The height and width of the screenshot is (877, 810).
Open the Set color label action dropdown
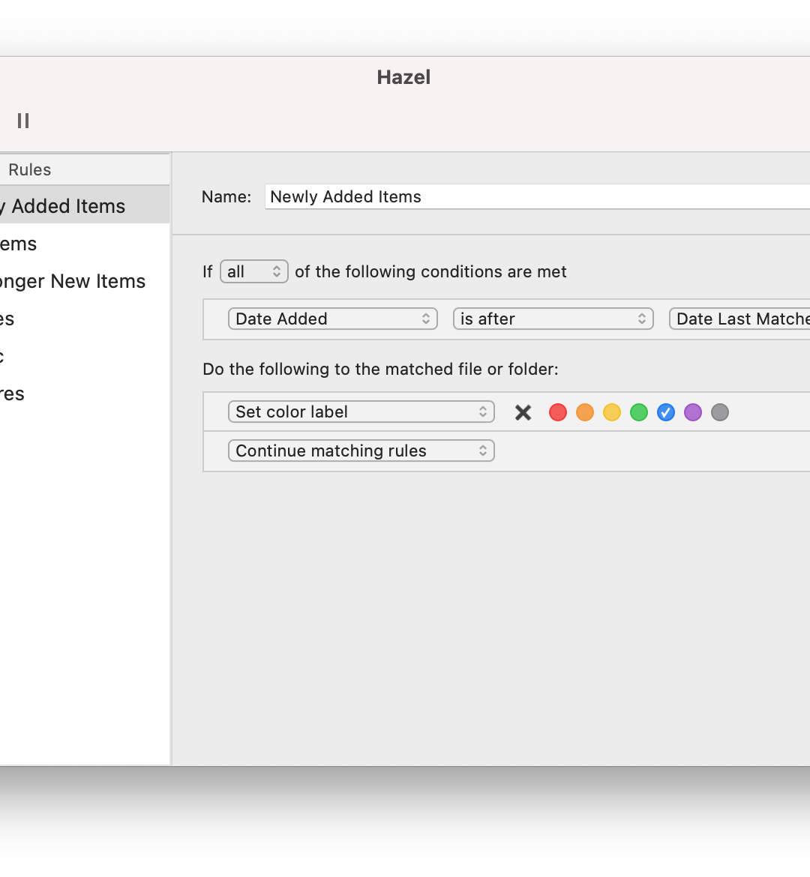pos(361,412)
